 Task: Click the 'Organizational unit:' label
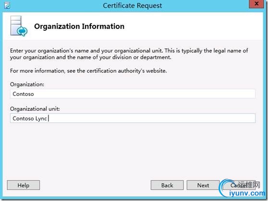pos(35,109)
